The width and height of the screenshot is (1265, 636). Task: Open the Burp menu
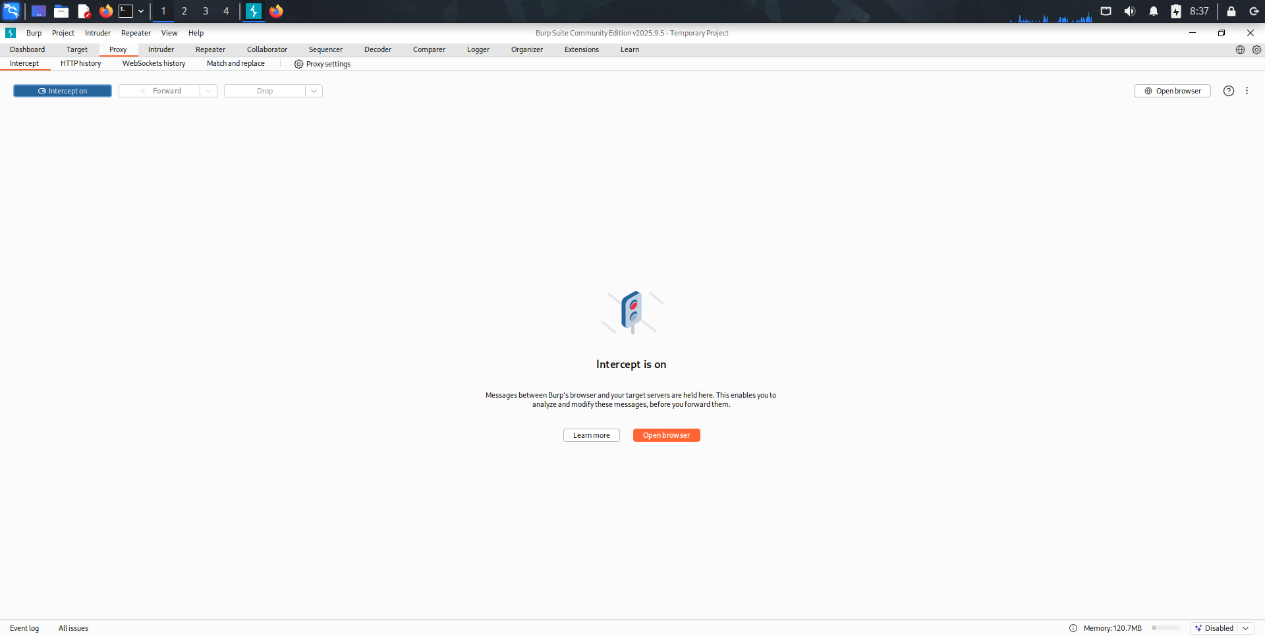[x=34, y=33]
